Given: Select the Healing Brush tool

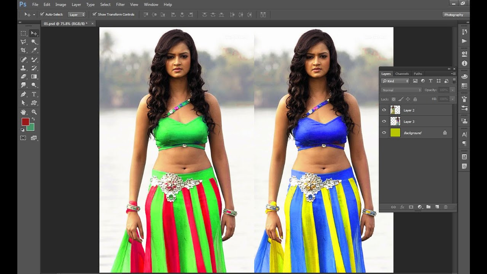Looking at the screenshot, I should point(23,59).
